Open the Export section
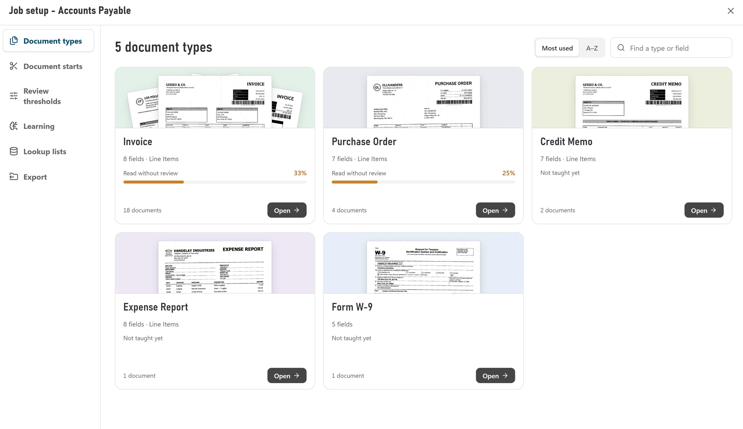 tap(48, 177)
